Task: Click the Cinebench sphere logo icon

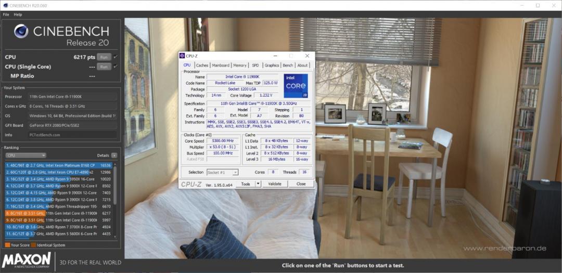Action: tap(21, 31)
